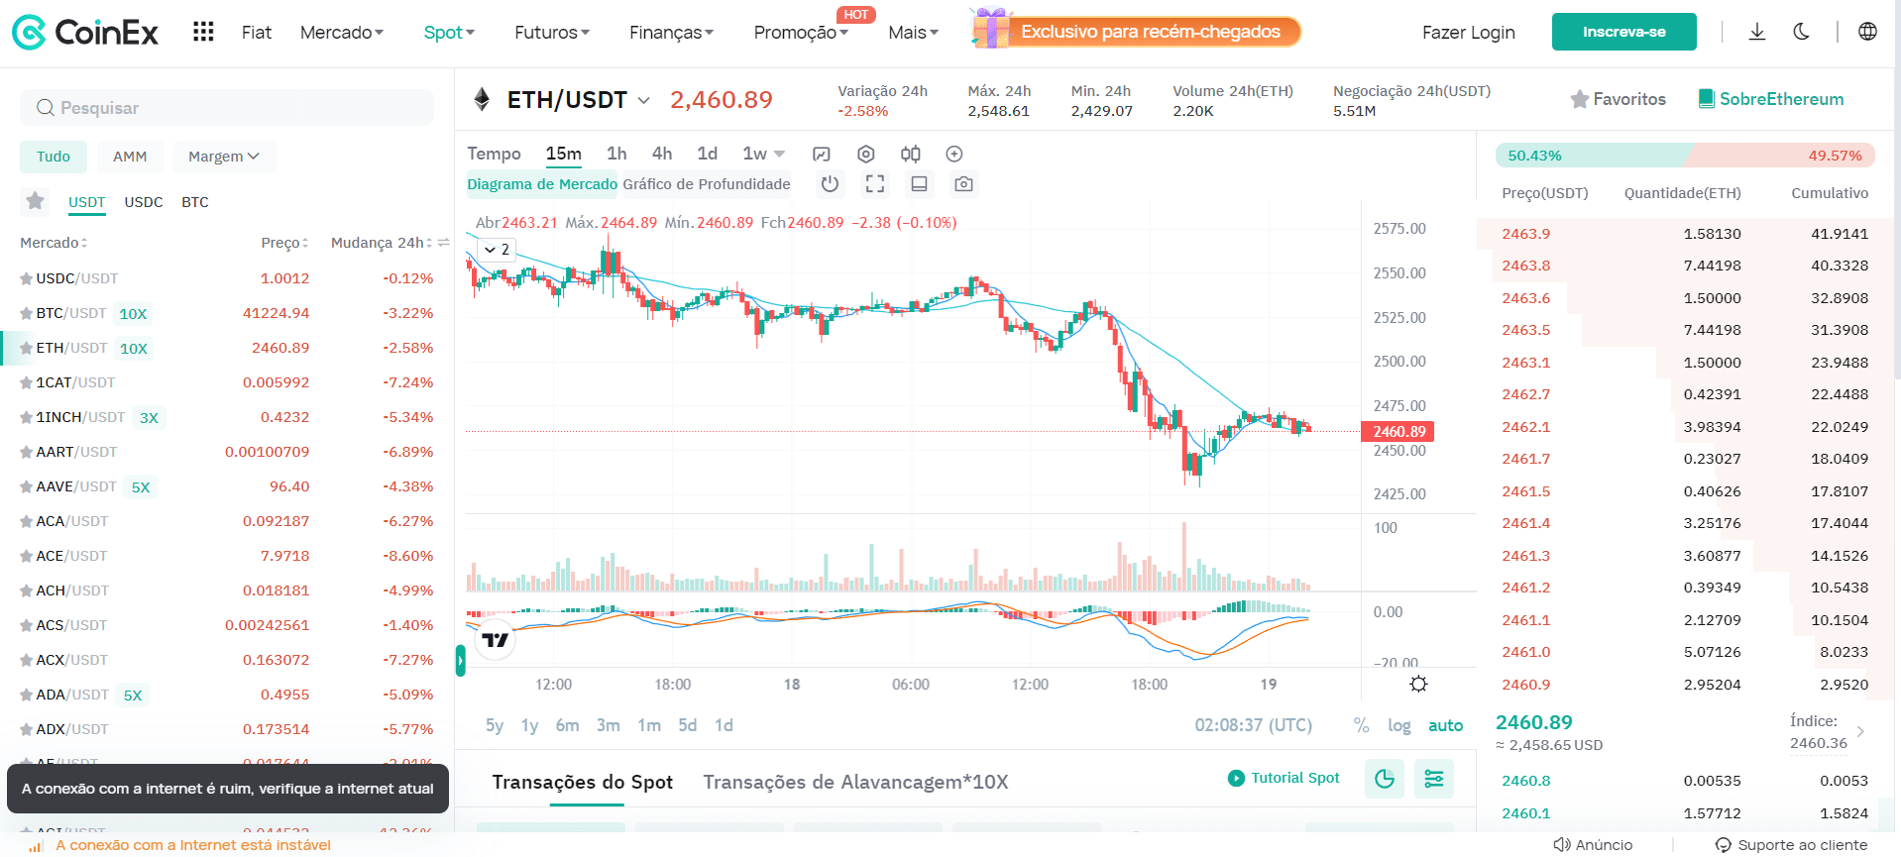Click the swap columns icon beside Mudança 24h
The width and height of the screenshot is (1901, 857).
click(443, 243)
